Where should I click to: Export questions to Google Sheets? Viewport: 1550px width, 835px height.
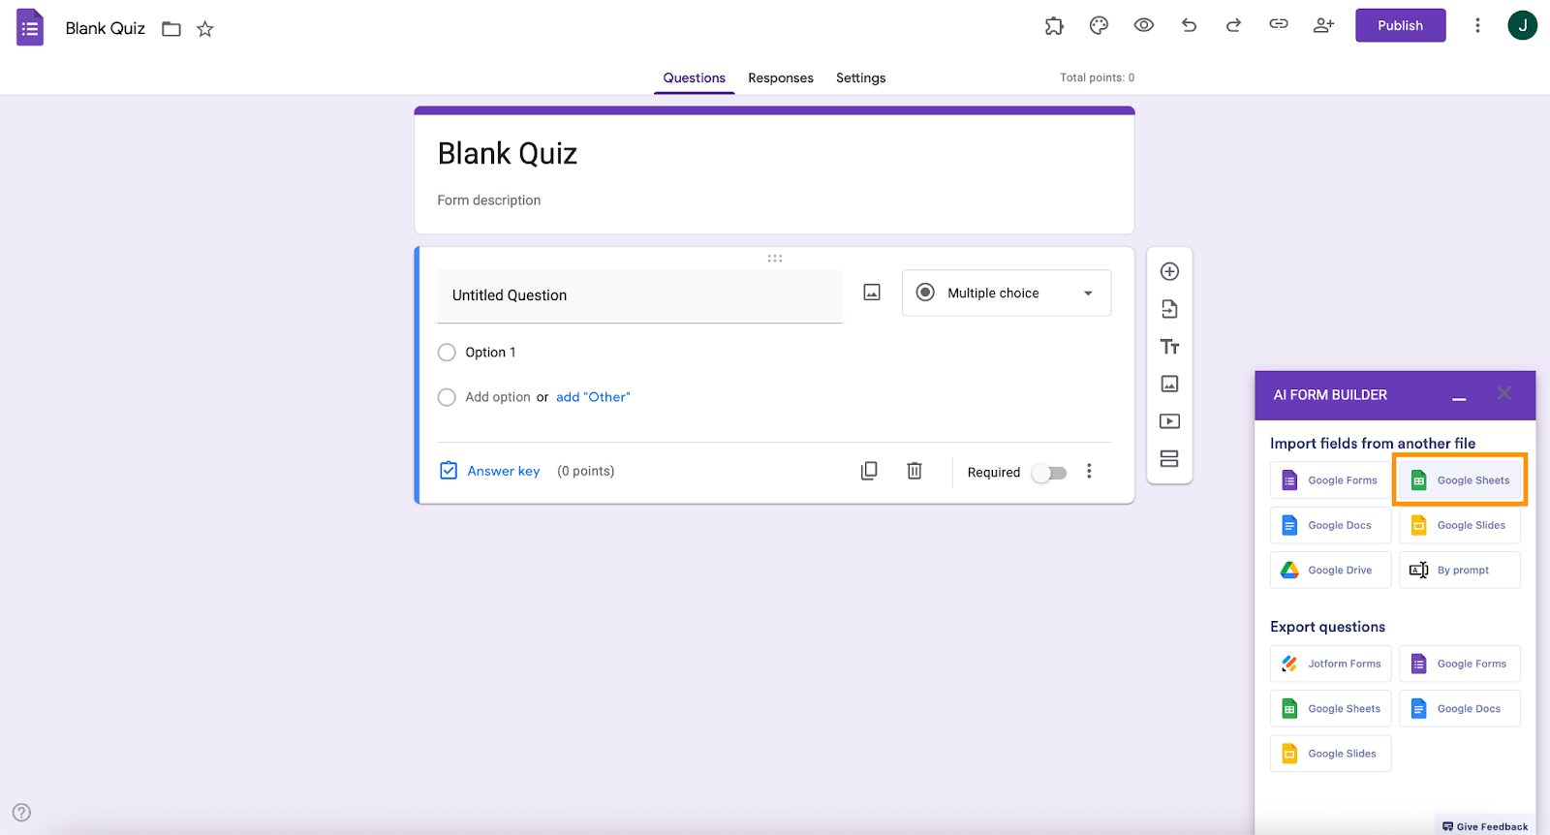pos(1331,709)
